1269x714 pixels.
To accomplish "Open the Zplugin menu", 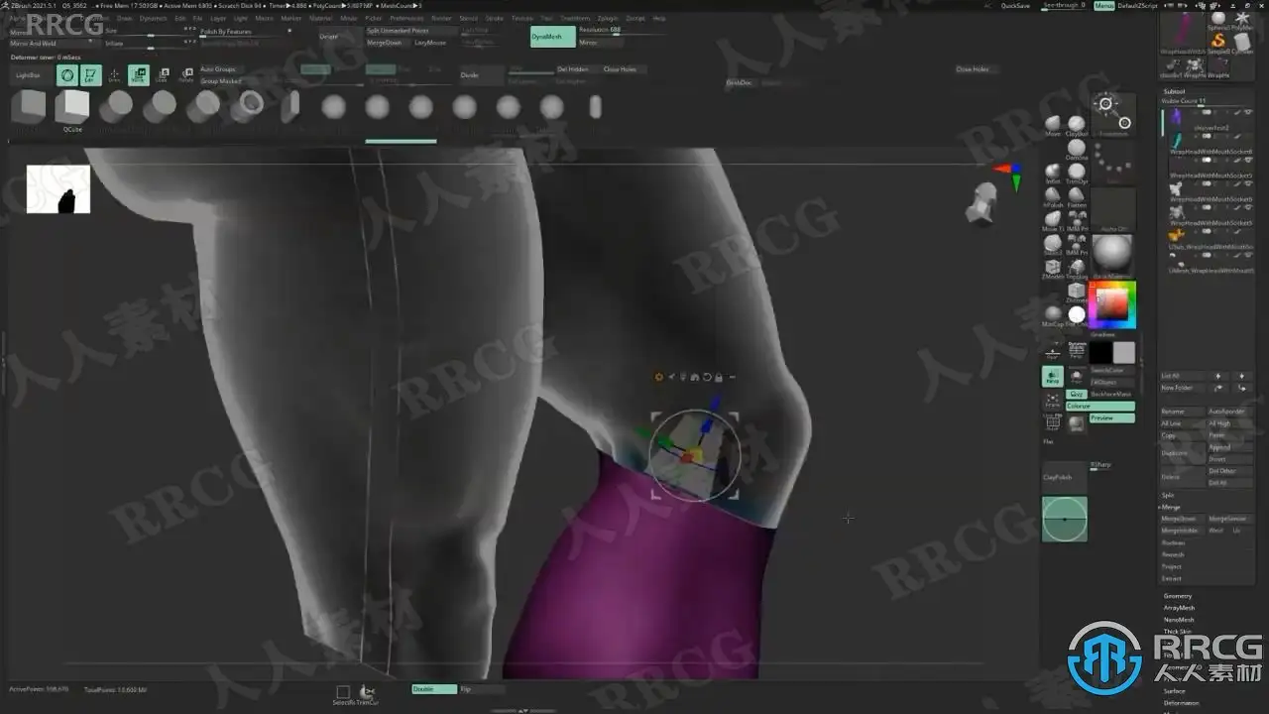I will pos(608,18).
